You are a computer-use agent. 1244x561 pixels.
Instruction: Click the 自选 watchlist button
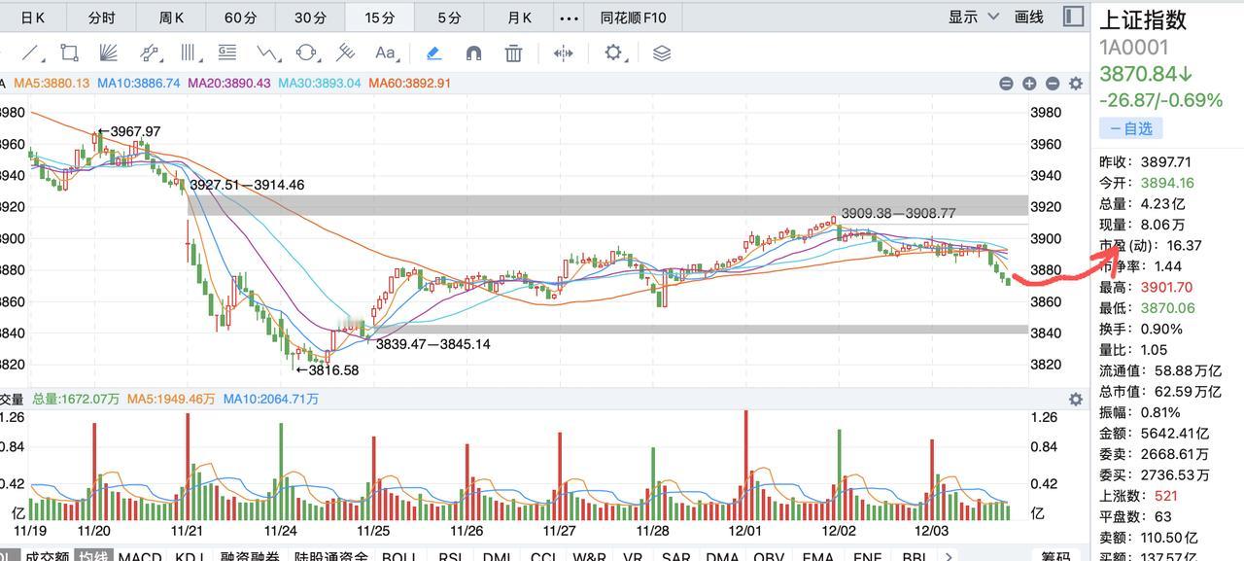click(1131, 128)
